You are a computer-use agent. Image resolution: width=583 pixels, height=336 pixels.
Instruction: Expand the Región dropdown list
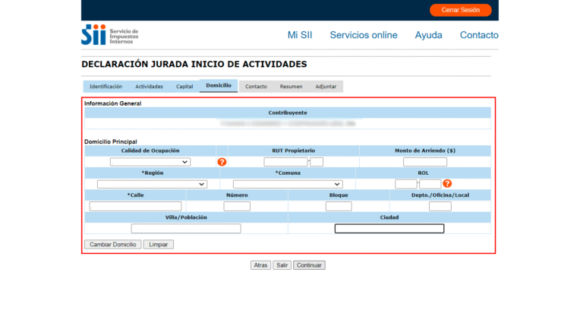coord(152,184)
